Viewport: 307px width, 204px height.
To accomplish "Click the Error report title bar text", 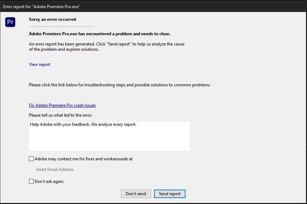I will coord(42,7).
